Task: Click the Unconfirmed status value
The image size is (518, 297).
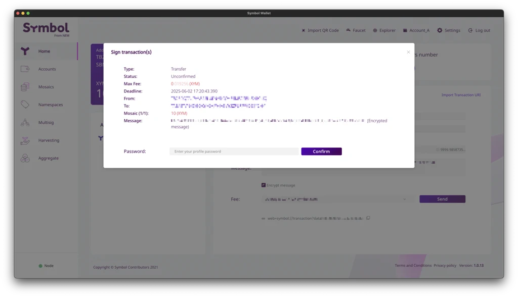Action: tap(183, 76)
